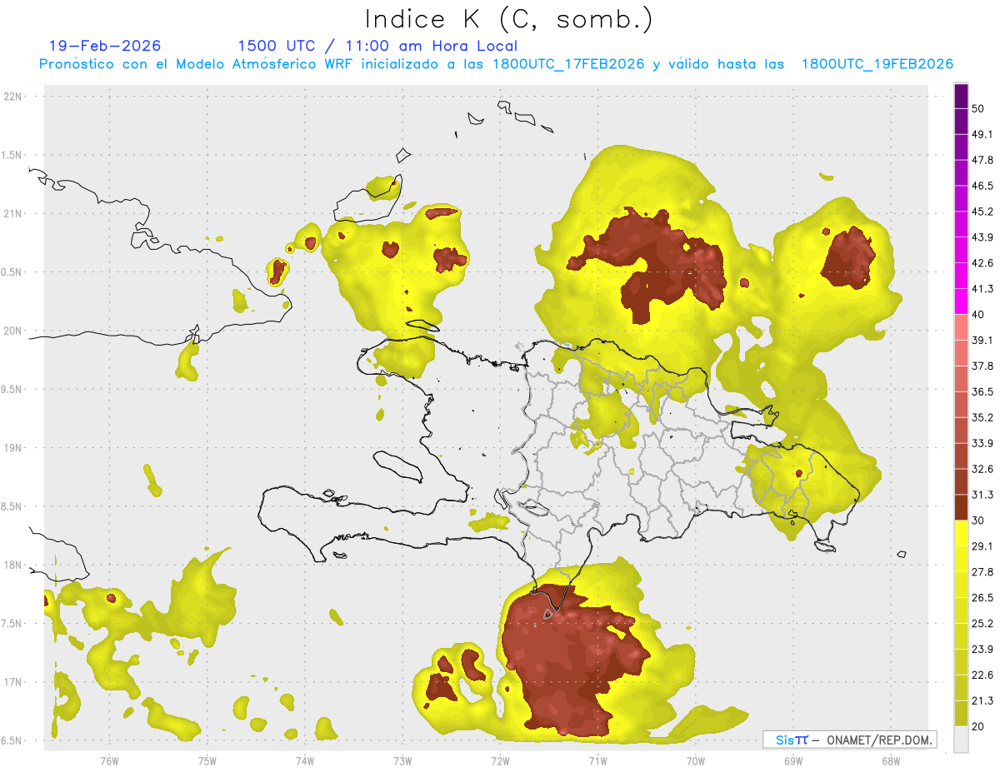Click the '20' colorbar value
Viewport: 1000px width, 772px height.
pyautogui.click(x=980, y=727)
